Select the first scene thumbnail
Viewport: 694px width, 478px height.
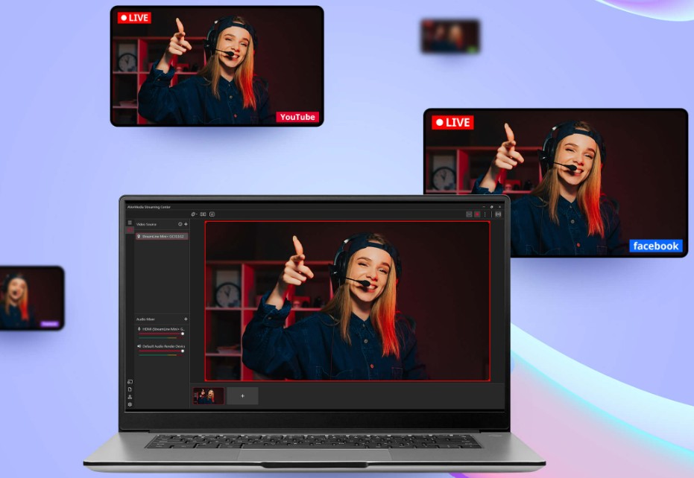coord(209,396)
